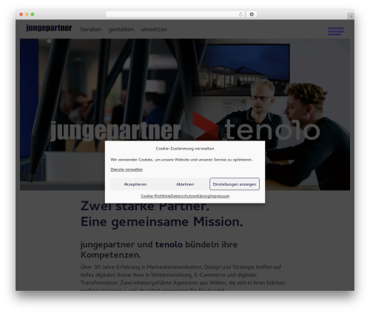Open the Impressum link
This screenshot has height=313, width=370.
220,196
